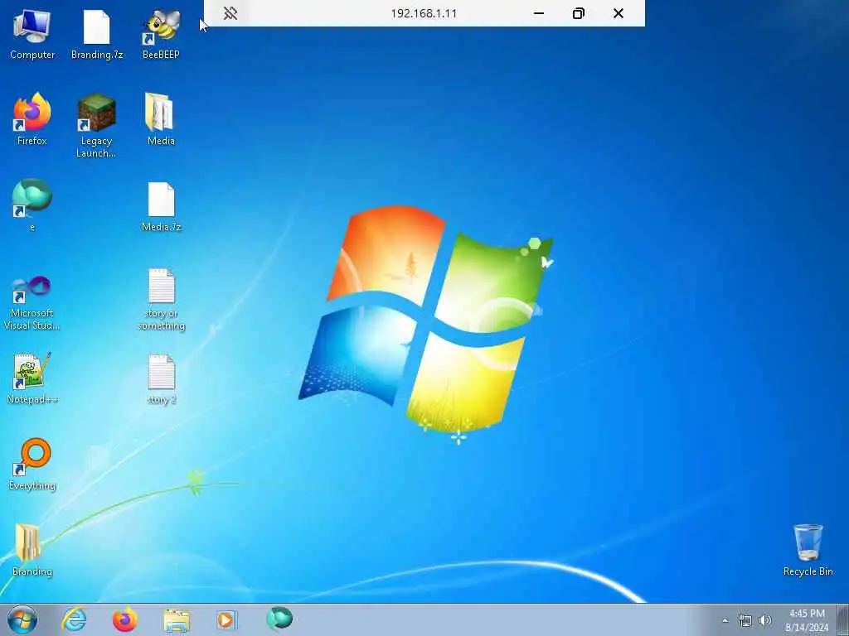
Task: Select the Notepad++ desktop shortcut
Action: (x=32, y=378)
